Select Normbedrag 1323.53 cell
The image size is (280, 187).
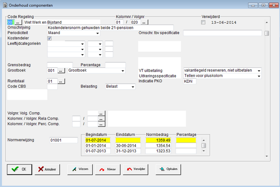click(158, 151)
